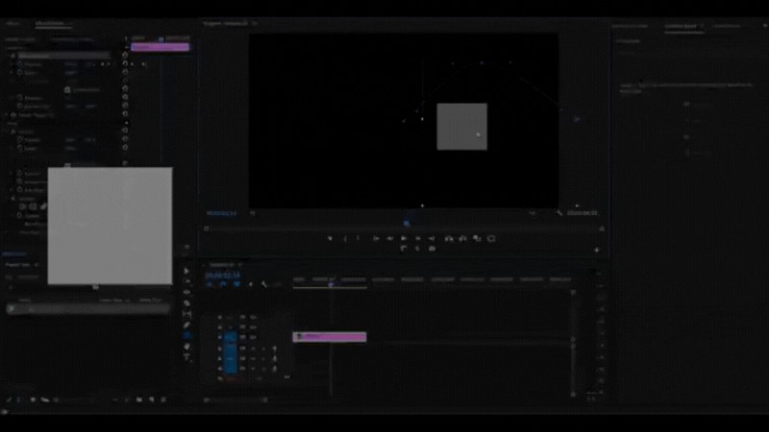Open Program monitor wrench settings
769x432 pixels.
pyautogui.click(x=559, y=213)
